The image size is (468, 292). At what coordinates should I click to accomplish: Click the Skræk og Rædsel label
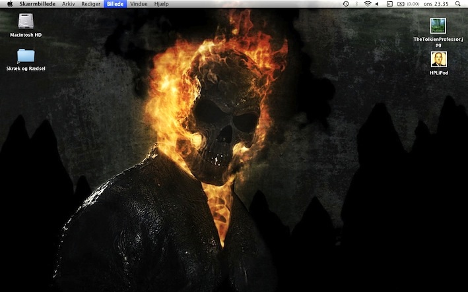(x=26, y=69)
